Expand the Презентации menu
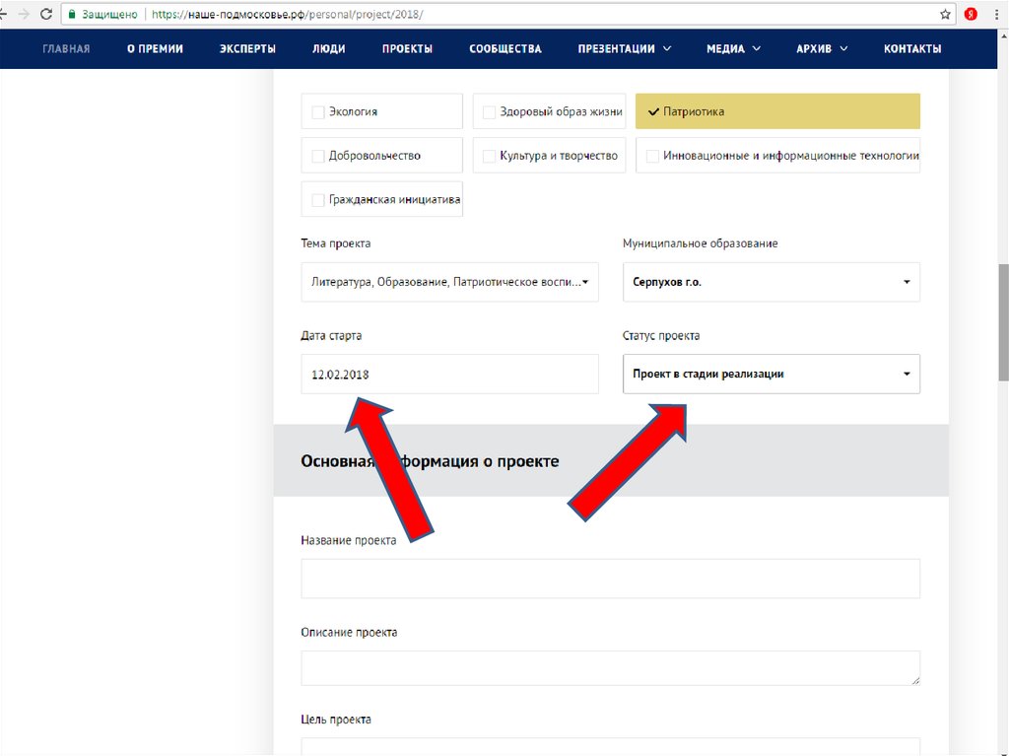1009x756 pixels. (624, 49)
